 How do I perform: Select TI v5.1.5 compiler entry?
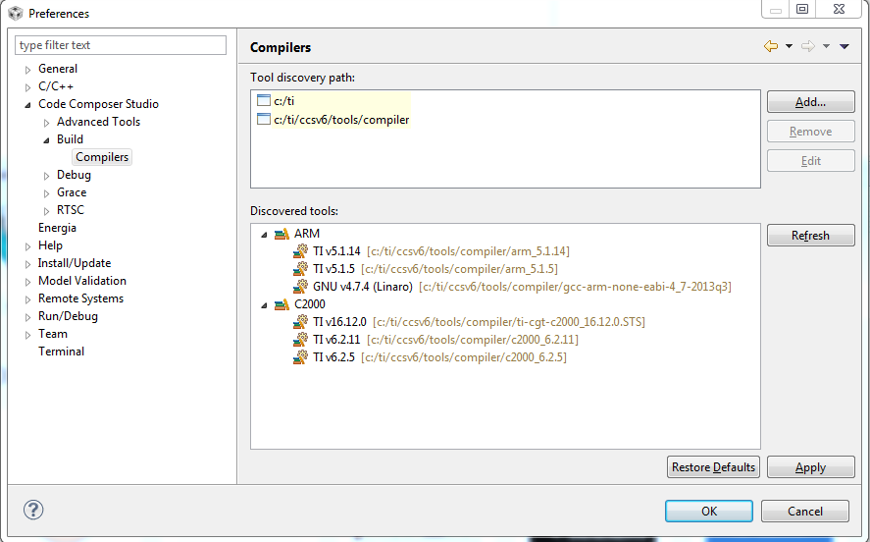point(435,269)
